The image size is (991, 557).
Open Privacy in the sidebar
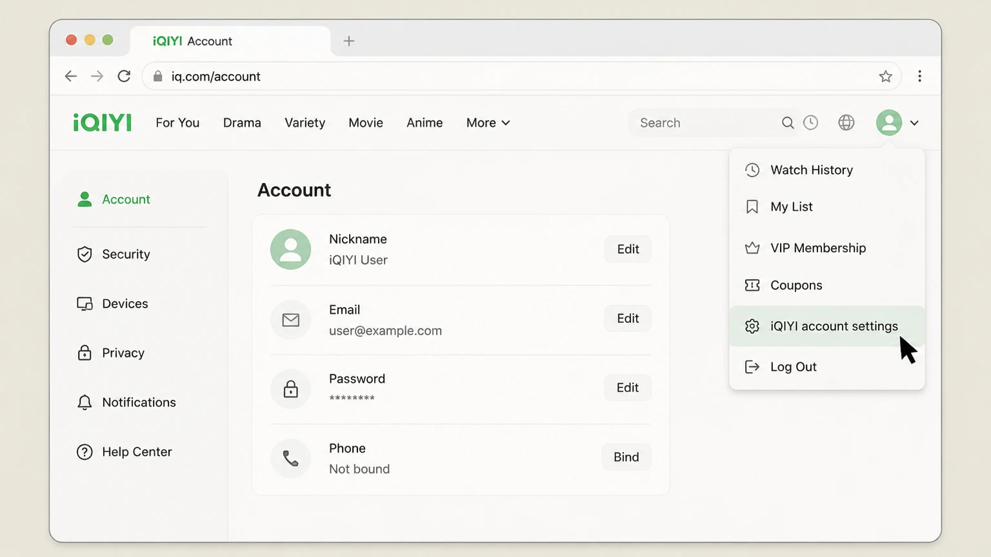pos(110,353)
